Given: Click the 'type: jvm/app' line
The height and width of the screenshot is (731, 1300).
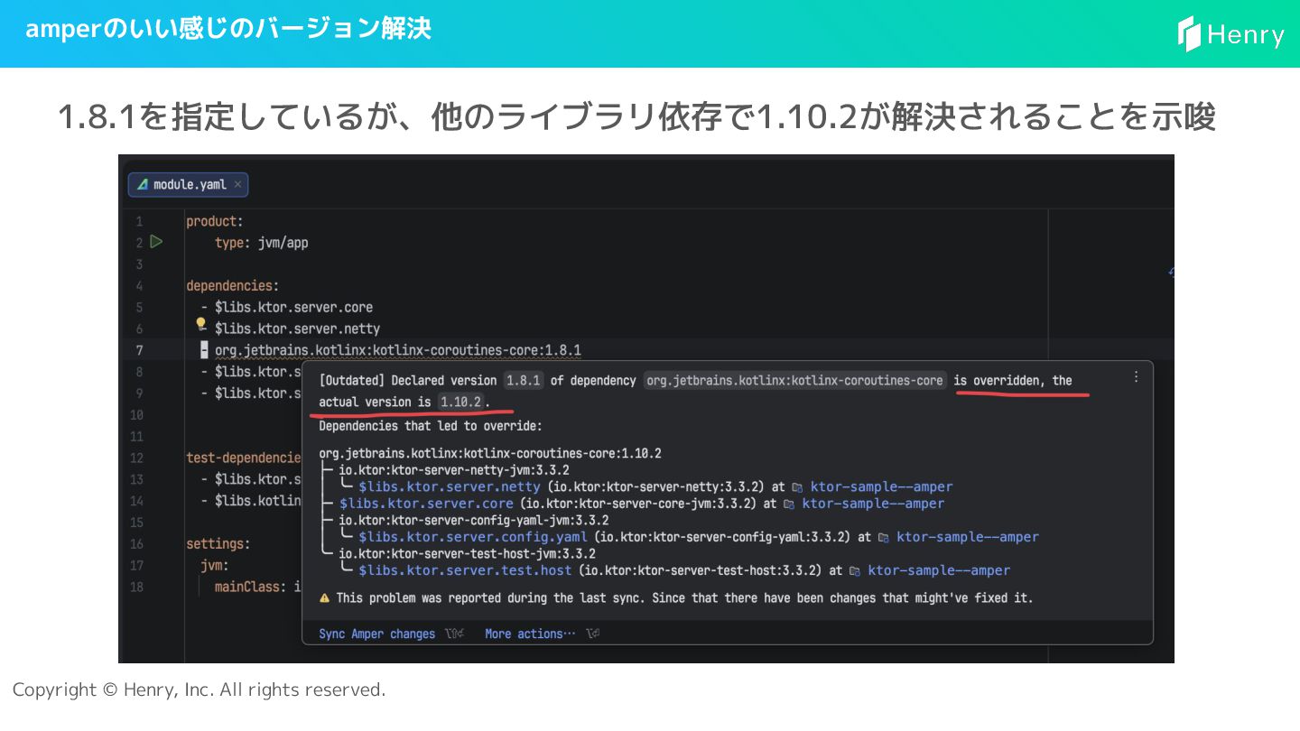Looking at the screenshot, I should click(x=262, y=243).
